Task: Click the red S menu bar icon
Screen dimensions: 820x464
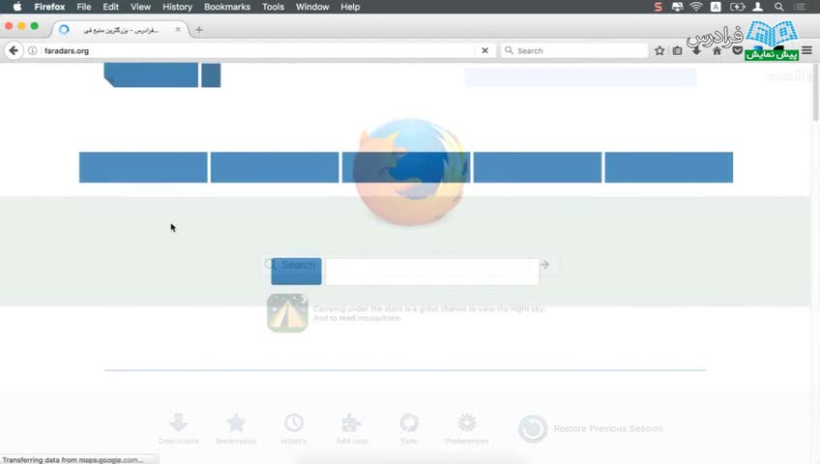Action: pyautogui.click(x=658, y=7)
